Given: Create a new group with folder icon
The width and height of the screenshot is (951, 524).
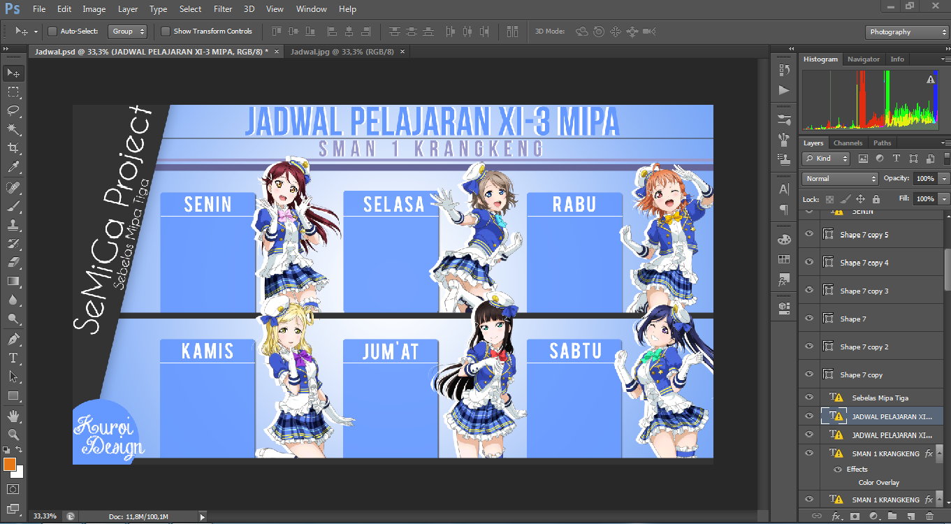Looking at the screenshot, I should coord(892,516).
